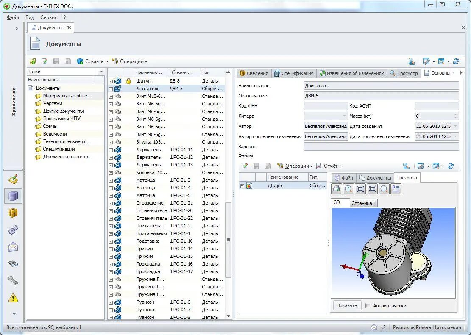
Task: Click the print icon in preview toolbar
Action: [x=337, y=189]
